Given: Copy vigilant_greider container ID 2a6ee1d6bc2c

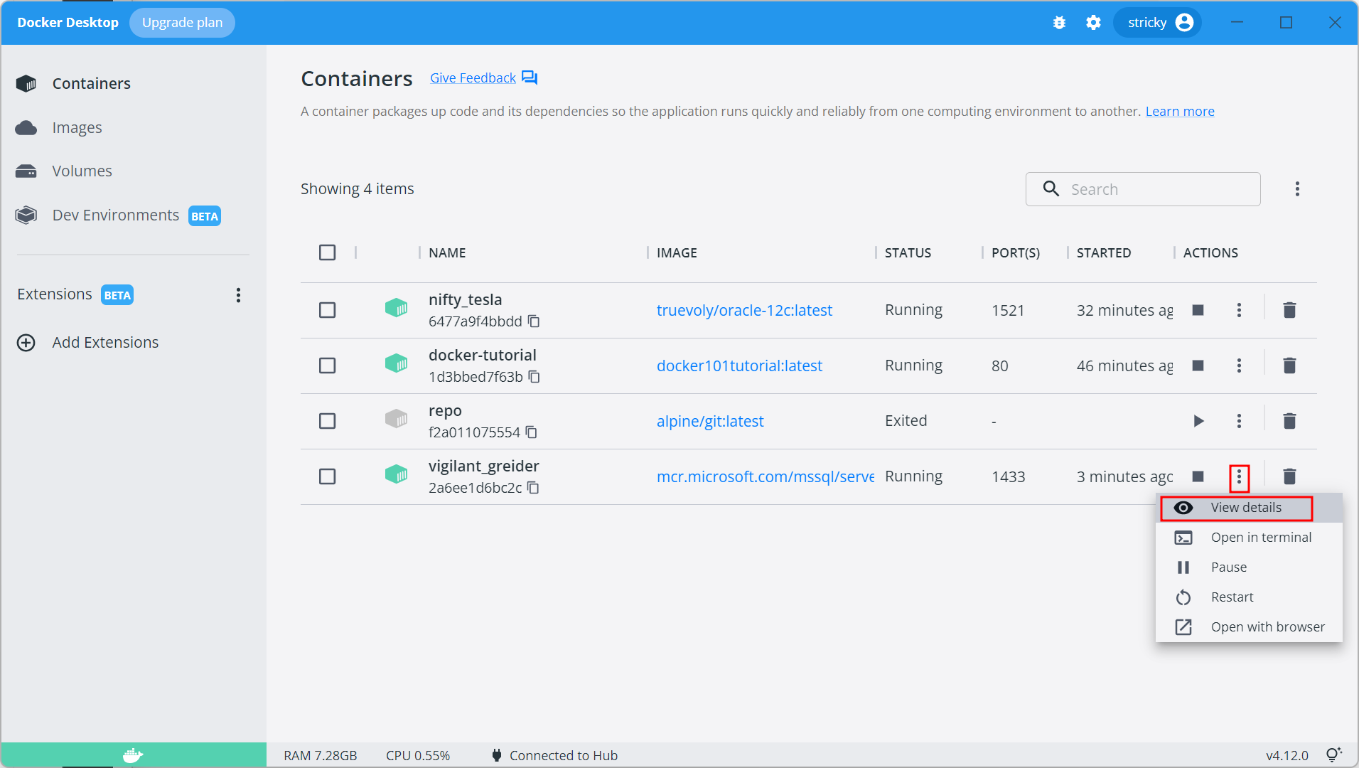Looking at the screenshot, I should [x=533, y=488].
